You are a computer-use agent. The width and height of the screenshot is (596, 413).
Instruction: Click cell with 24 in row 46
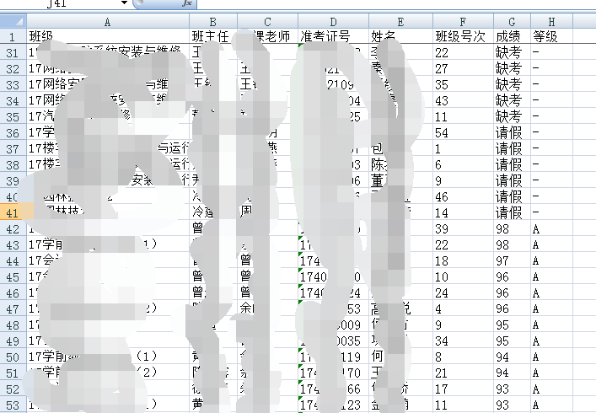[464, 293]
